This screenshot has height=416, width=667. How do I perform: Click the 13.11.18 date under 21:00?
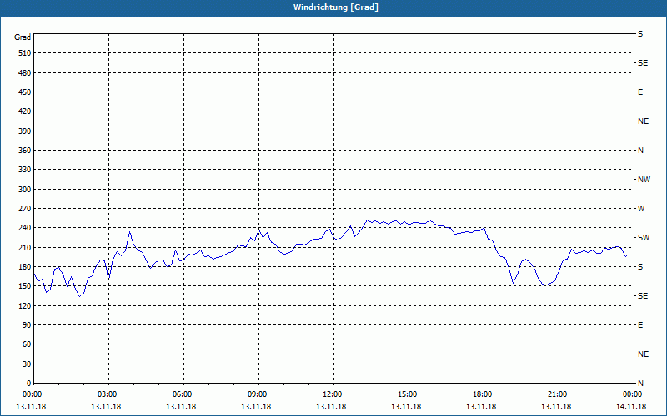point(556,407)
